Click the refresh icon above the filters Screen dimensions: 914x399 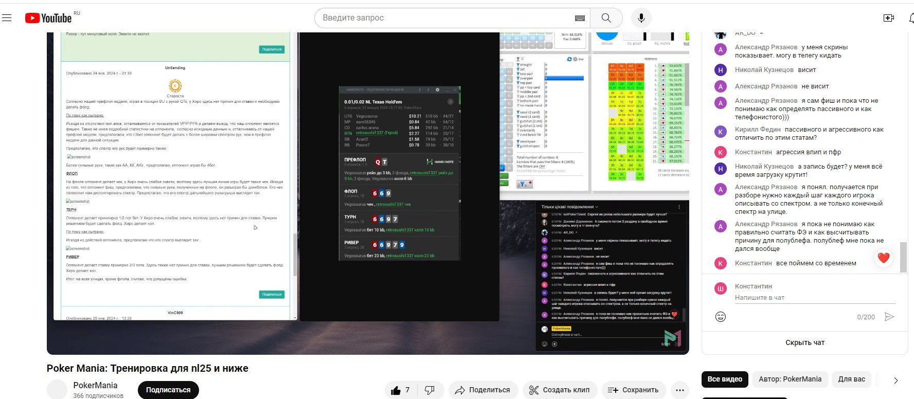[569, 59]
